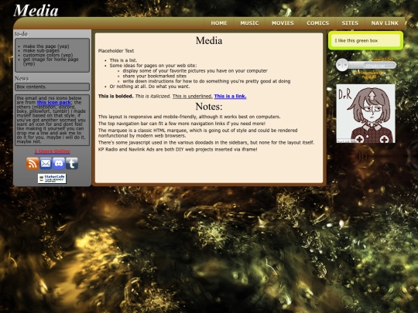Open the MUSIC nav link
This screenshot has width=418, height=313.
[x=249, y=23]
